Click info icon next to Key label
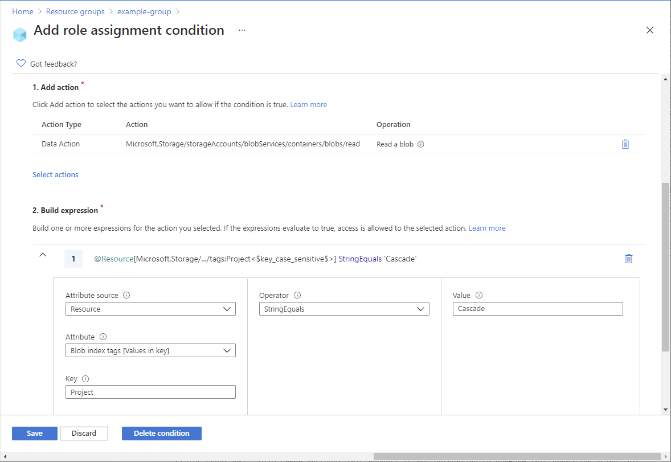Image resolution: width=671 pixels, height=462 pixels. click(85, 378)
